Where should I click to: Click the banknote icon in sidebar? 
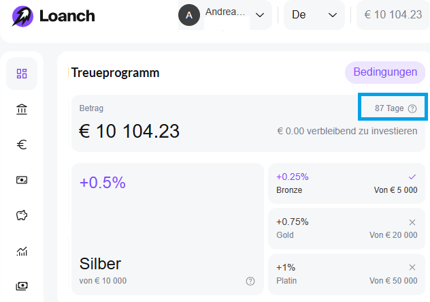pyautogui.click(x=22, y=180)
